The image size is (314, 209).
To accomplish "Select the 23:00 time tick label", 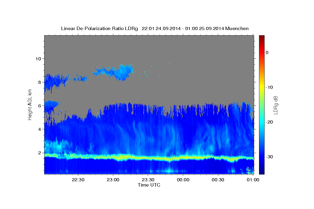I will pyautogui.click(x=113, y=180).
